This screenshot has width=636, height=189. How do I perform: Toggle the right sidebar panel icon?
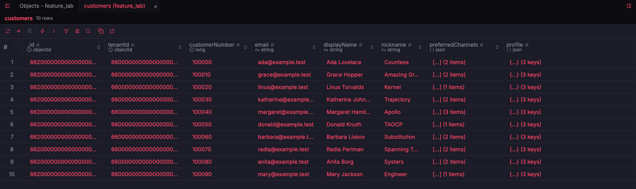pos(629,6)
